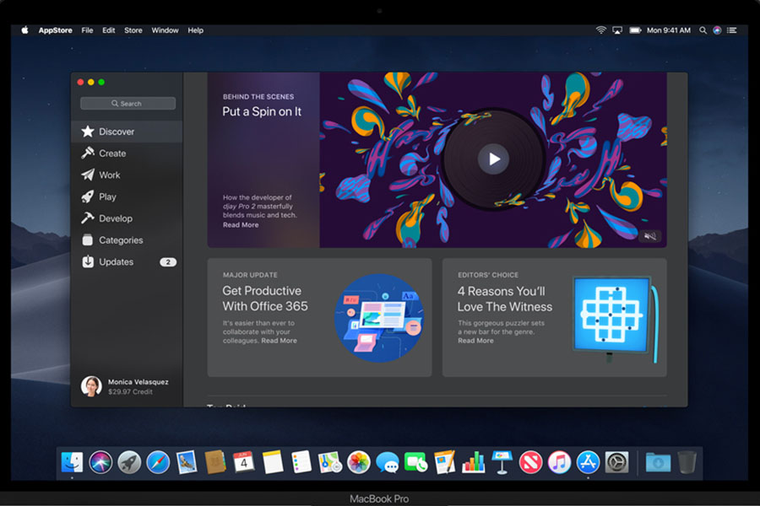Open the File menu
760x506 pixels.
[x=87, y=30]
